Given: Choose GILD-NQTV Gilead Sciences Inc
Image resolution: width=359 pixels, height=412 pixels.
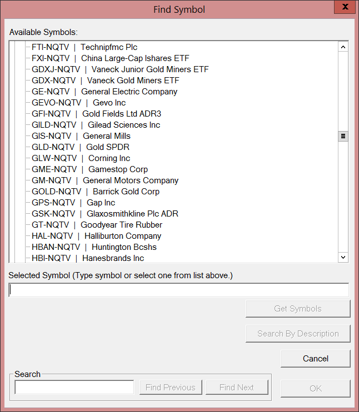Looking at the screenshot, I should tap(96, 125).
